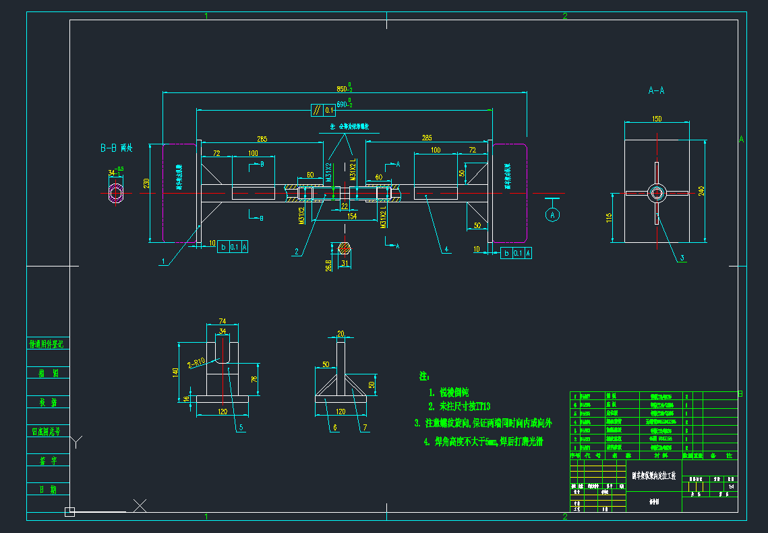Click the drawing title text in the title block

(653, 476)
